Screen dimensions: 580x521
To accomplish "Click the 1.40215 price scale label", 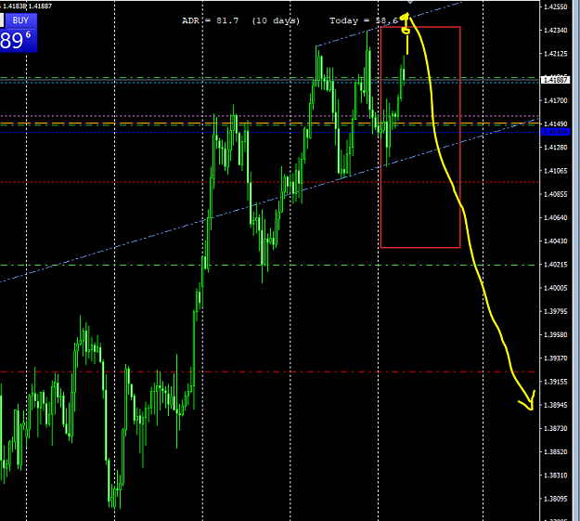I will coord(556,265).
